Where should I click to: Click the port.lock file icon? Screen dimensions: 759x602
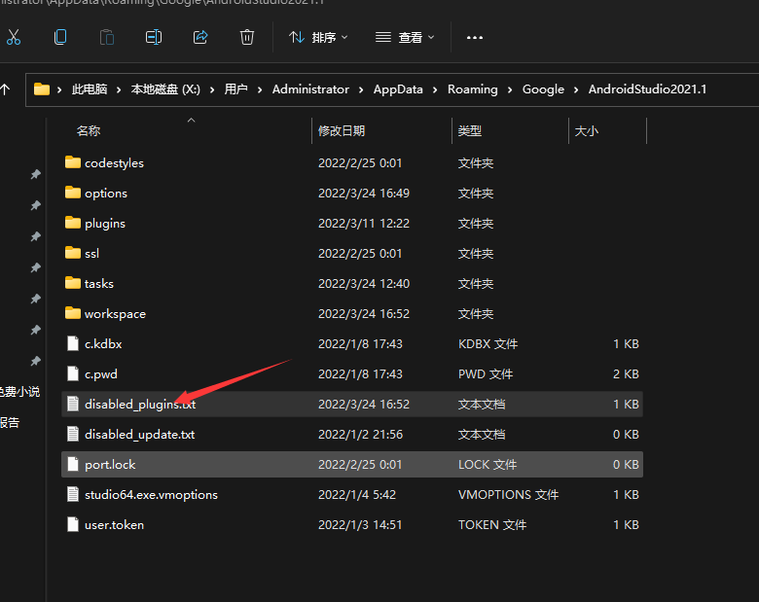point(73,465)
